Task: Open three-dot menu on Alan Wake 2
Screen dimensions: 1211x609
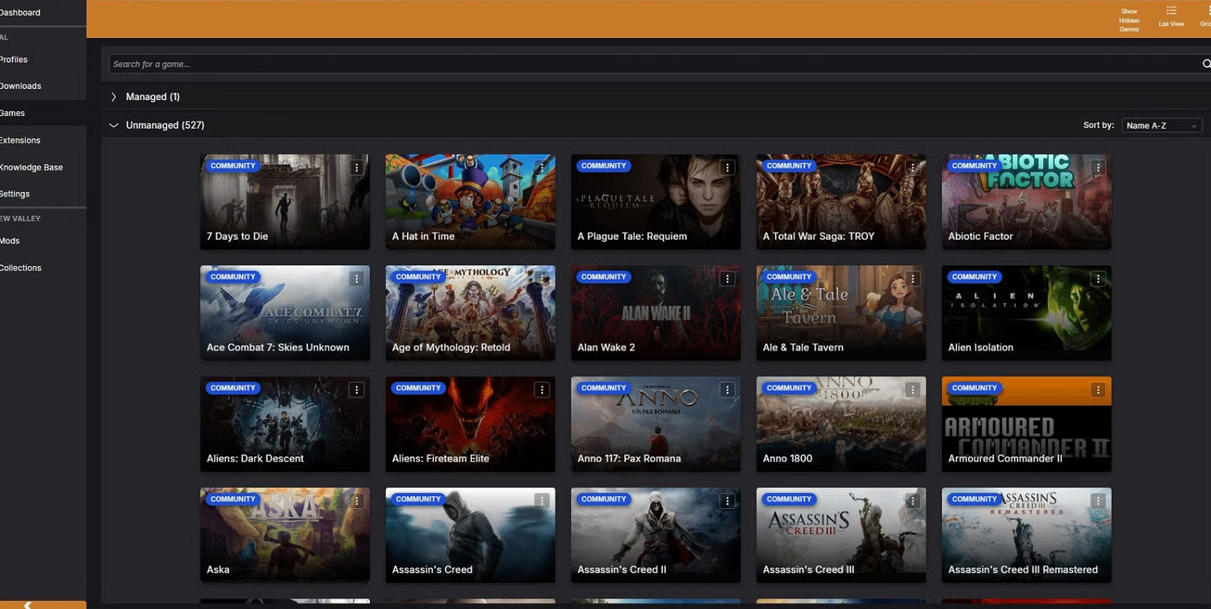Action: 727,278
